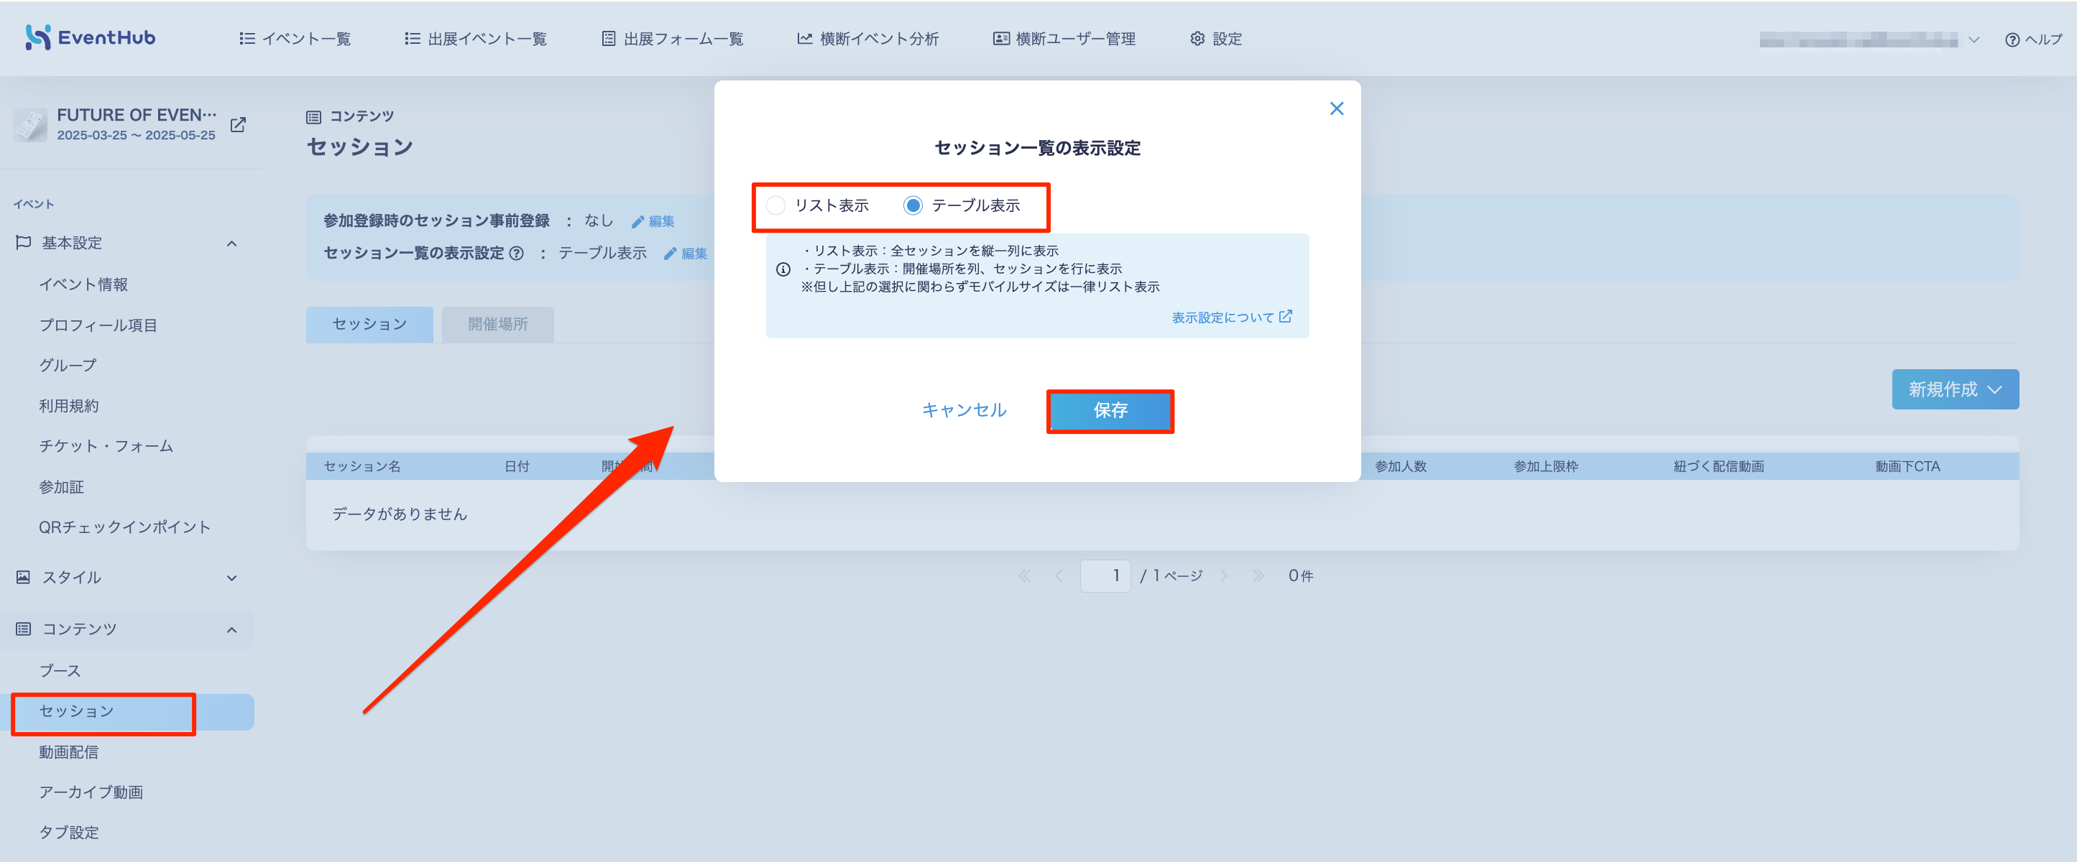Expand the スタイル sidebar section
This screenshot has height=862, width=2077.
tap(232, 578)
